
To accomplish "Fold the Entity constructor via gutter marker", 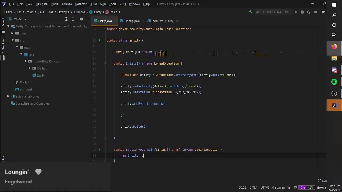I will [x=105, y=63].
